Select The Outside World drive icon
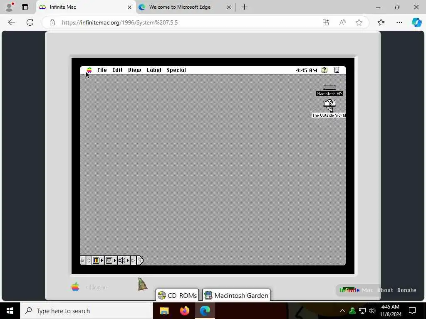The height and width of the screenshot is (319, 426). click(x=329, y=106)
